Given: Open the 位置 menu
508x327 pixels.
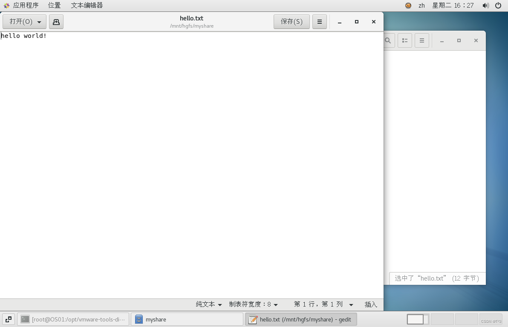Looking at the screenshot, I should click(54, 5).
